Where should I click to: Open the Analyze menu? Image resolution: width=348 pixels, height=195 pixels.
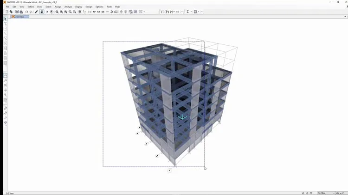(x=68, y=7)
